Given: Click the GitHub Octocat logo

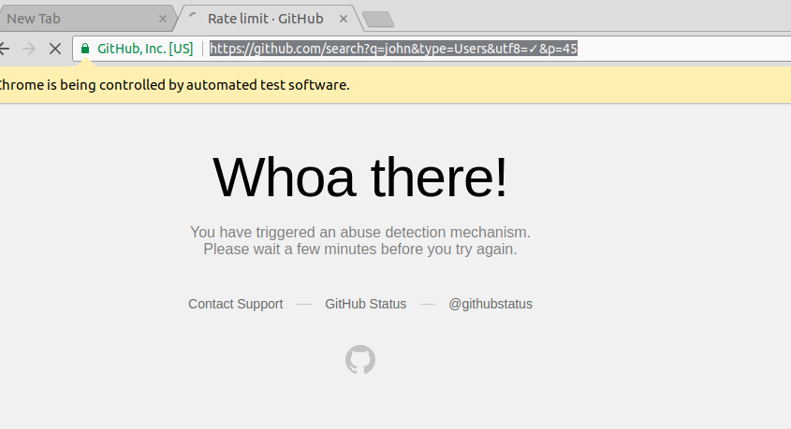Looking at the screenshot, I should tap(360, 360).
